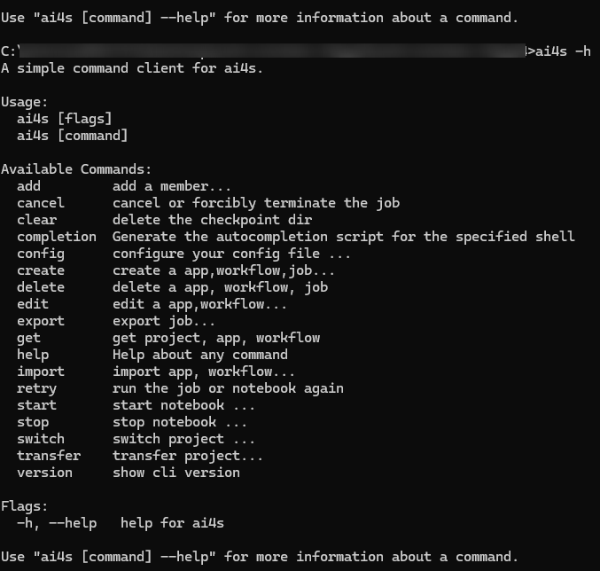The height and width of the screenshot is (571, 600).
Task: Click the 'get' command name
Action: point(28,339)
